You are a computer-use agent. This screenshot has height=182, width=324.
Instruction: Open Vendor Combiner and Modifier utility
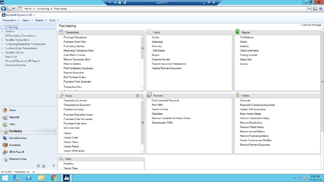pos(255,140)
